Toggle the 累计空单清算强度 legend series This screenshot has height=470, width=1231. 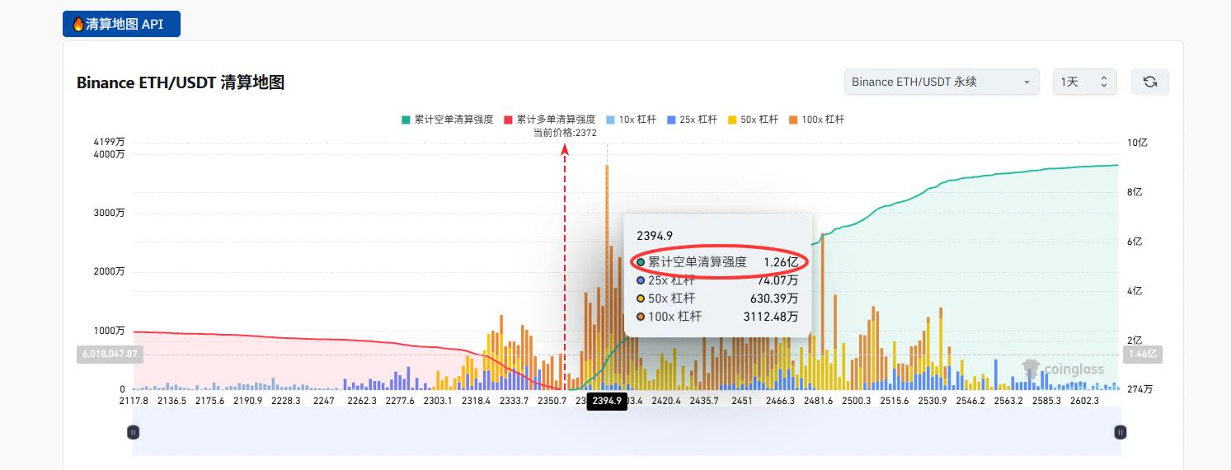[x=447, y=120]
